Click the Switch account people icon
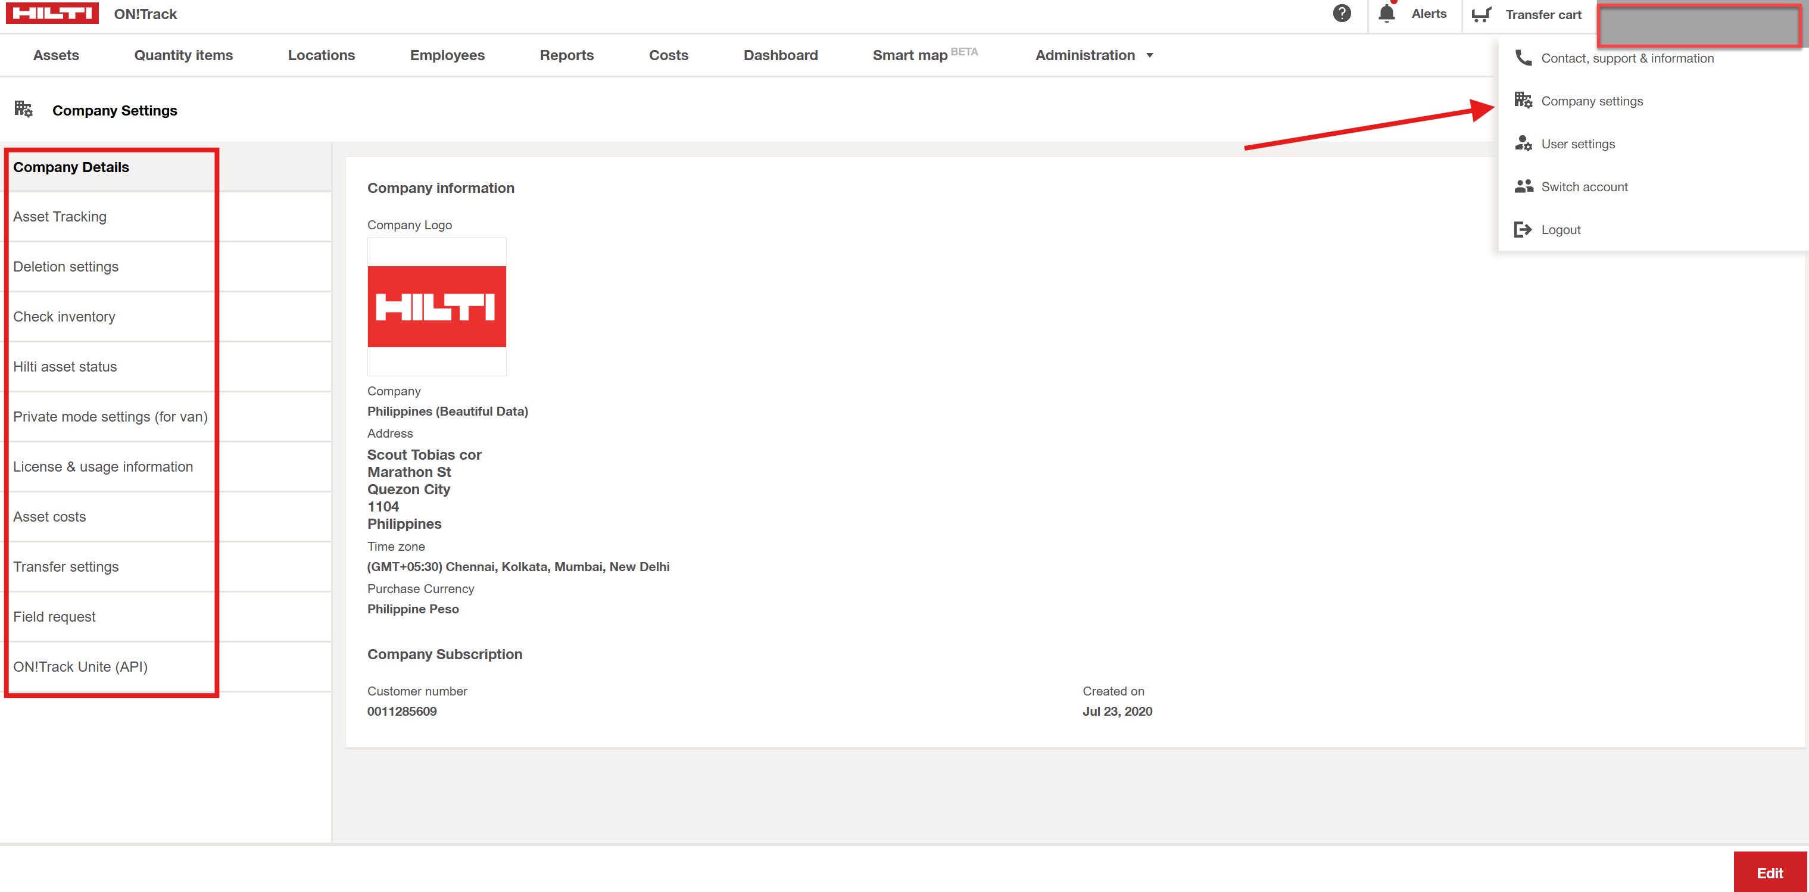 [x=1523, y=186]
